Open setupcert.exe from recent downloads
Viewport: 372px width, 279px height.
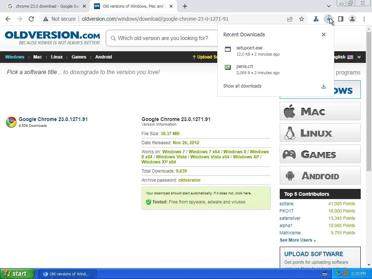point(275,51)
